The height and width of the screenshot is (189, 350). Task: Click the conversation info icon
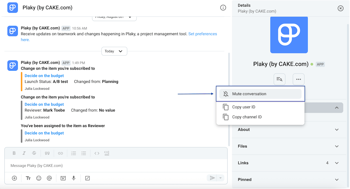coord(223,8)
